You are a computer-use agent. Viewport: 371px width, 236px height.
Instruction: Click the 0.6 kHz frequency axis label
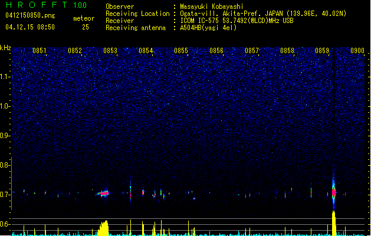(5, 224)
